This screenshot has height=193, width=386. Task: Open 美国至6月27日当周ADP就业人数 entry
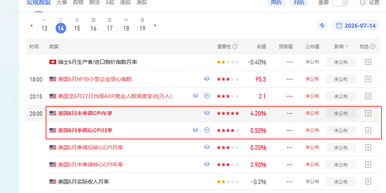point(115,96)
